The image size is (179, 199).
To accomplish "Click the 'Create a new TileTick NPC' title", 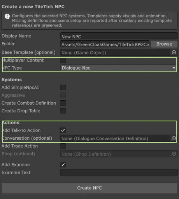I will click(33, 7).
